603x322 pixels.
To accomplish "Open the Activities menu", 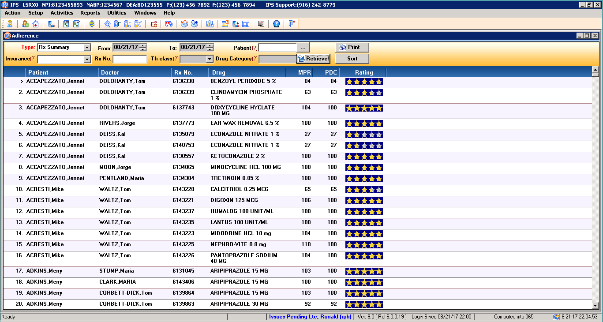I will pyautogui.click(x=62, y=13).
